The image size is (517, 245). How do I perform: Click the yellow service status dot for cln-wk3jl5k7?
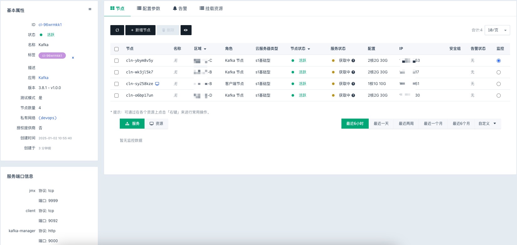[x=333, y=72]
